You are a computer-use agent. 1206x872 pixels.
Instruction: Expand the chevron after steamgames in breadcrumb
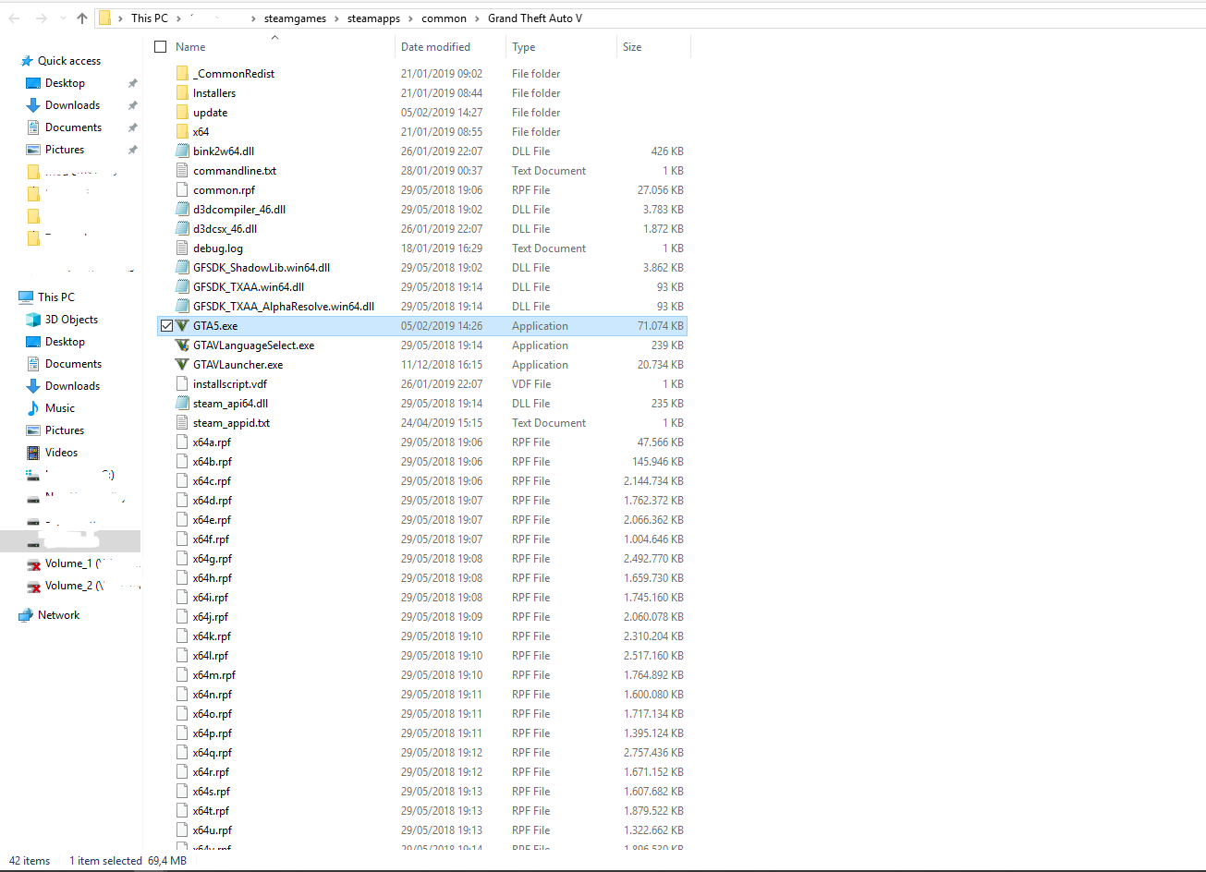pos(337,18)
